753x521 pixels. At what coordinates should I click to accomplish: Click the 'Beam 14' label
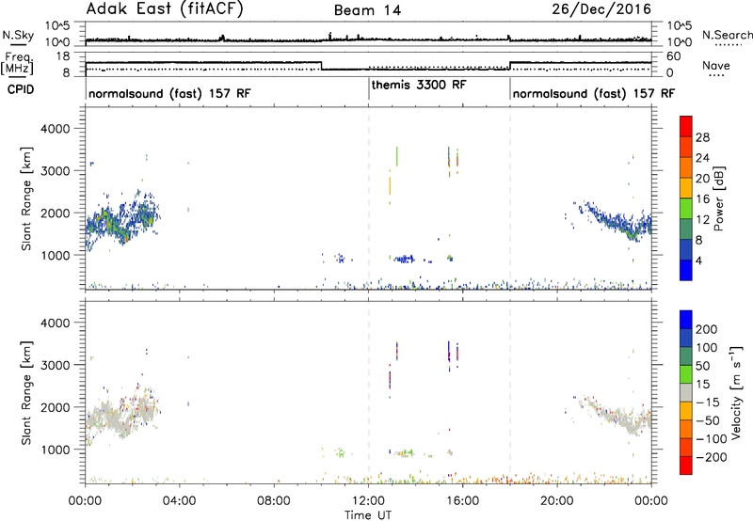[367, 10]
